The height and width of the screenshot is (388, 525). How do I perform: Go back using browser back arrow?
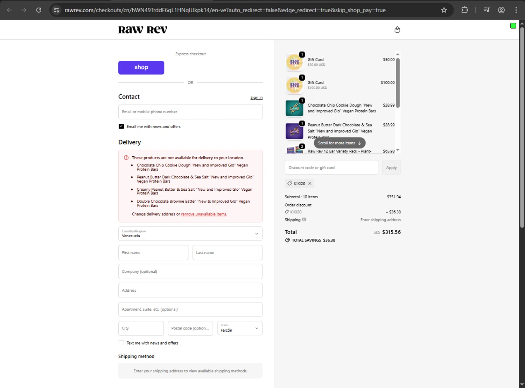coord(9,10)
